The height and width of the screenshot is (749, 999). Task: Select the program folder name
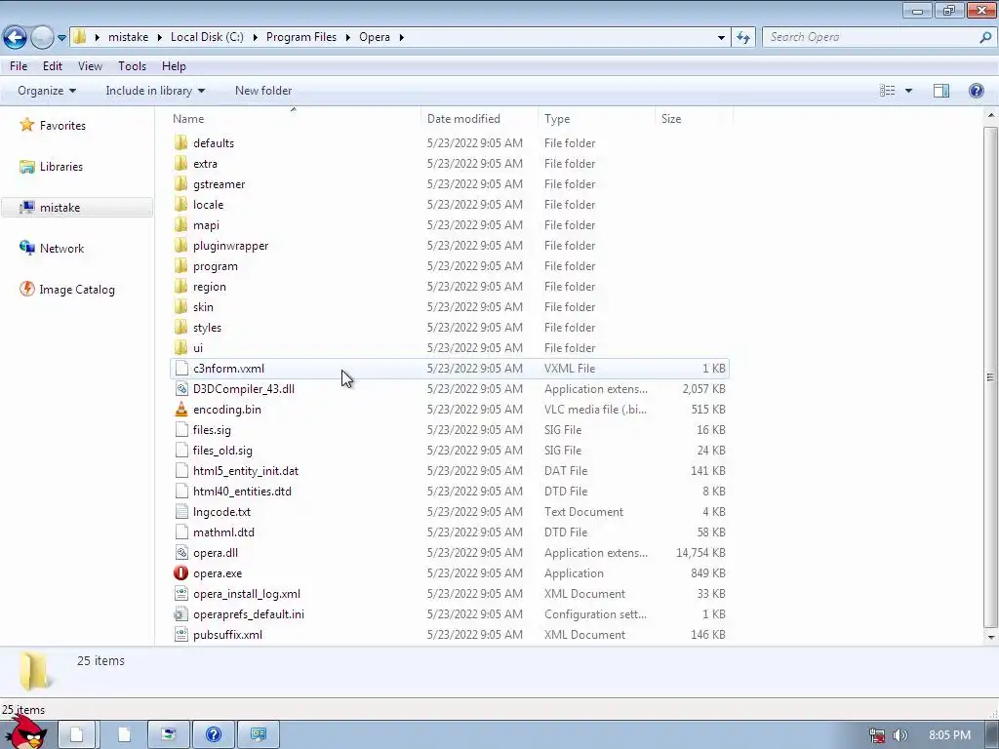(x=216, y=266)
